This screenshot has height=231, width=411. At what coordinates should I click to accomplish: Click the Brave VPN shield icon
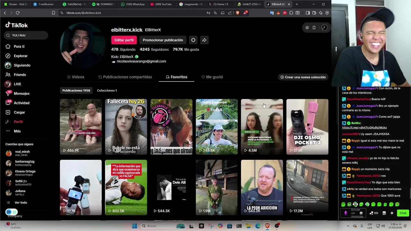pyautogui.click(x=327, y=13)
